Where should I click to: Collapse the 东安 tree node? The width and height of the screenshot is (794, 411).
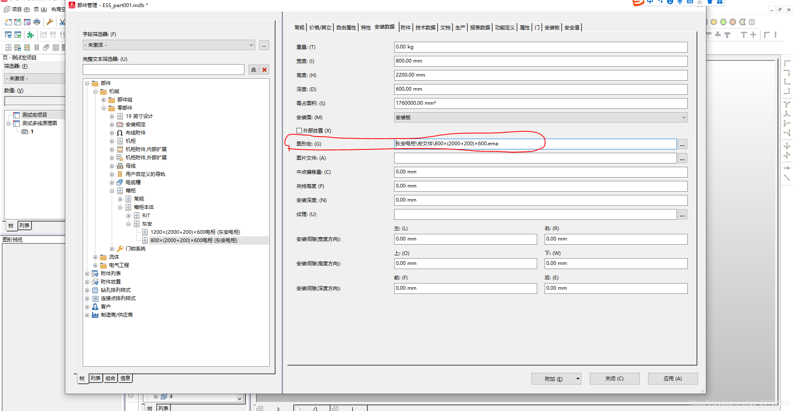[x=128, y=224]
